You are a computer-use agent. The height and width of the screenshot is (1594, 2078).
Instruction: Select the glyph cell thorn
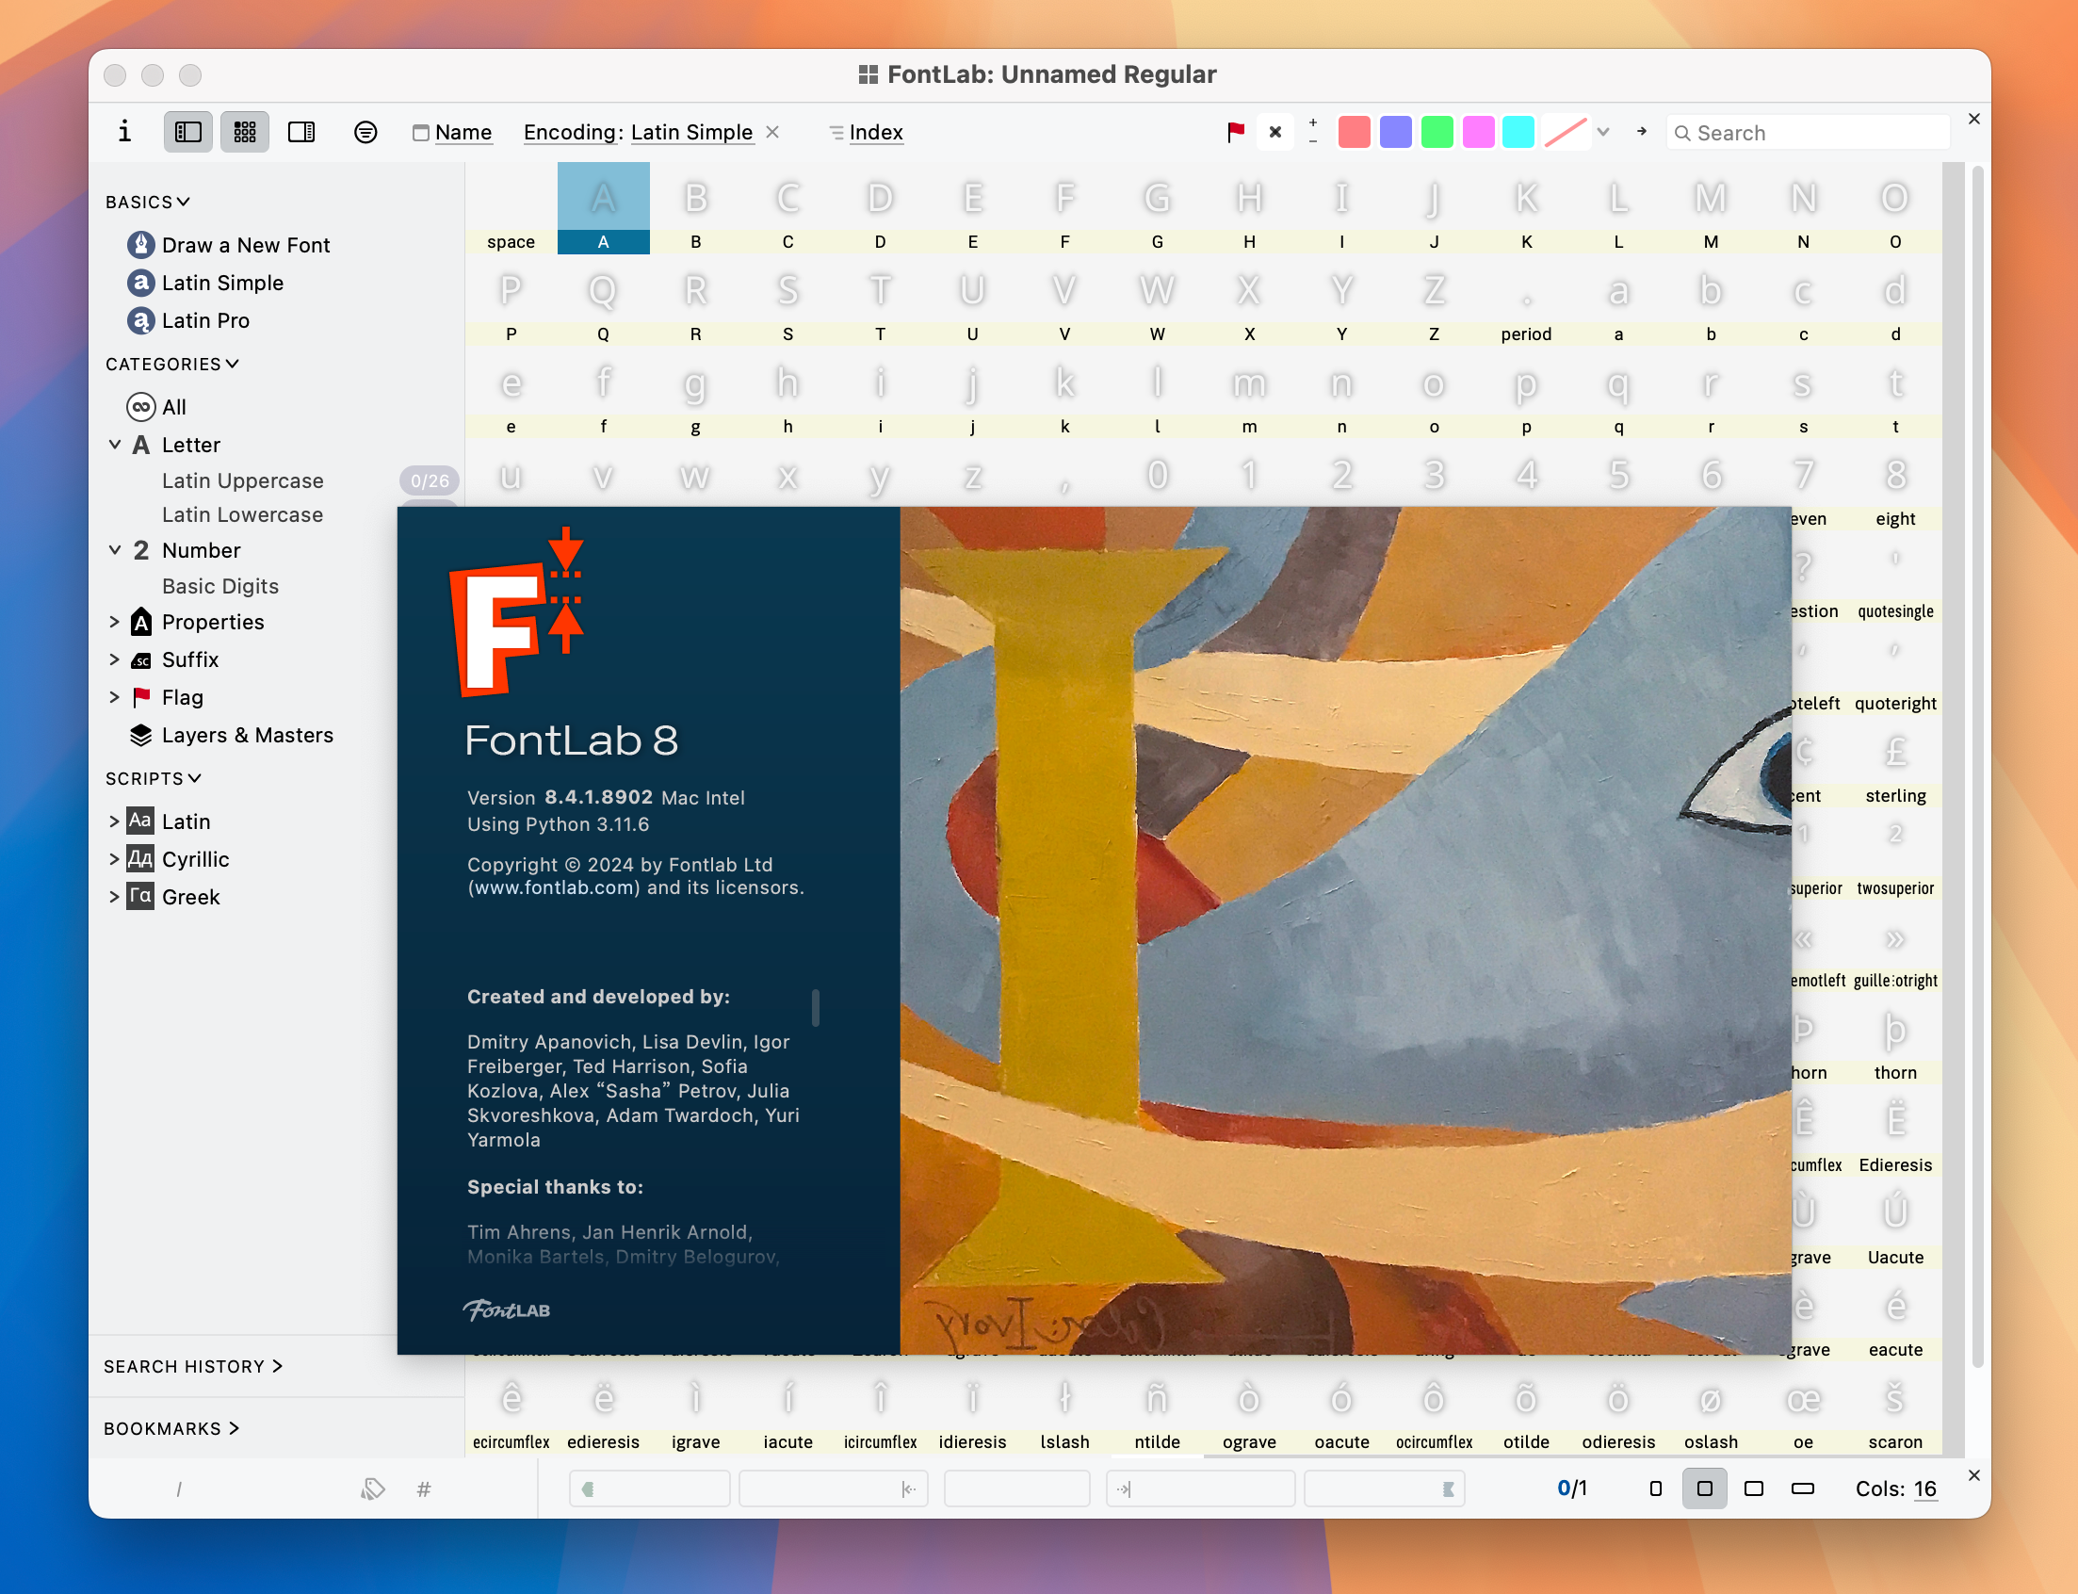[1895, 1039]
